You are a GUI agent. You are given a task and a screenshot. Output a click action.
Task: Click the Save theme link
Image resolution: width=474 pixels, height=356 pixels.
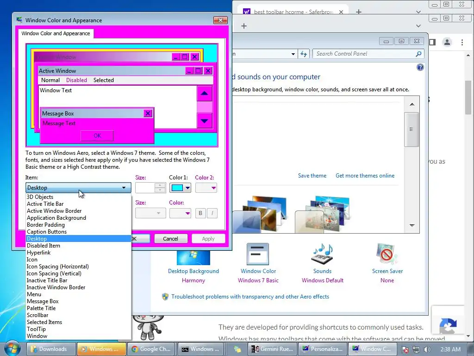[312, 176]
